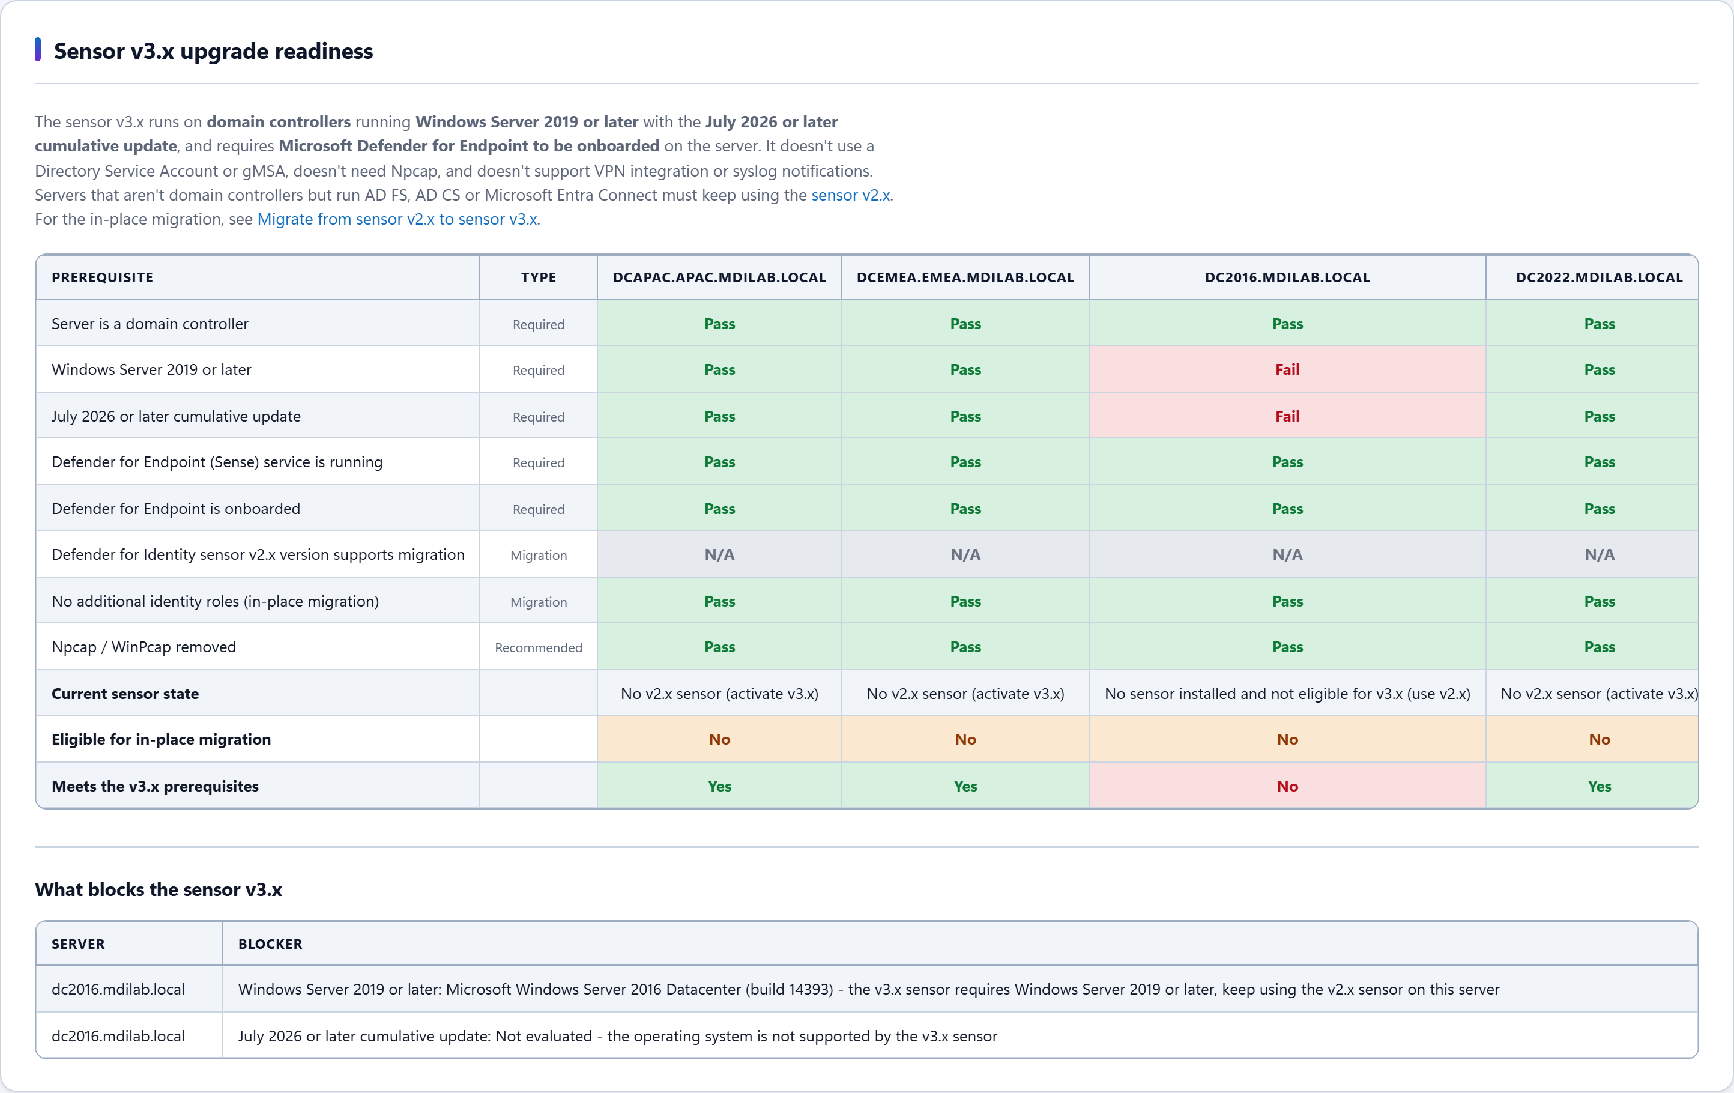Click DCAPAC 'Yes' meets prerequisites cell
The image size is (1734, 1093).
click(719, 786)
